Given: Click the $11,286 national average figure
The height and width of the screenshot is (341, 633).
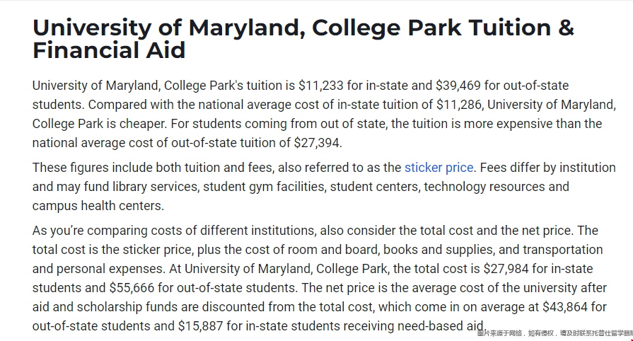Looking at the screenshot, I should [459, 105].
